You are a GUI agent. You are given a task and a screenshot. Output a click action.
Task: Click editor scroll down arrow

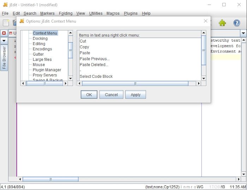(x=244, y=174)
